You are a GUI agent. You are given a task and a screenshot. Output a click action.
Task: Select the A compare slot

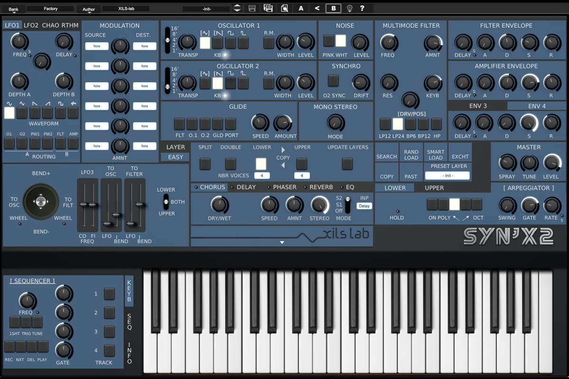point(301,8)
